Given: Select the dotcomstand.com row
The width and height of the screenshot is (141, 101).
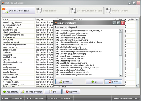Looking at the screenshot, I should pos(11,75).
